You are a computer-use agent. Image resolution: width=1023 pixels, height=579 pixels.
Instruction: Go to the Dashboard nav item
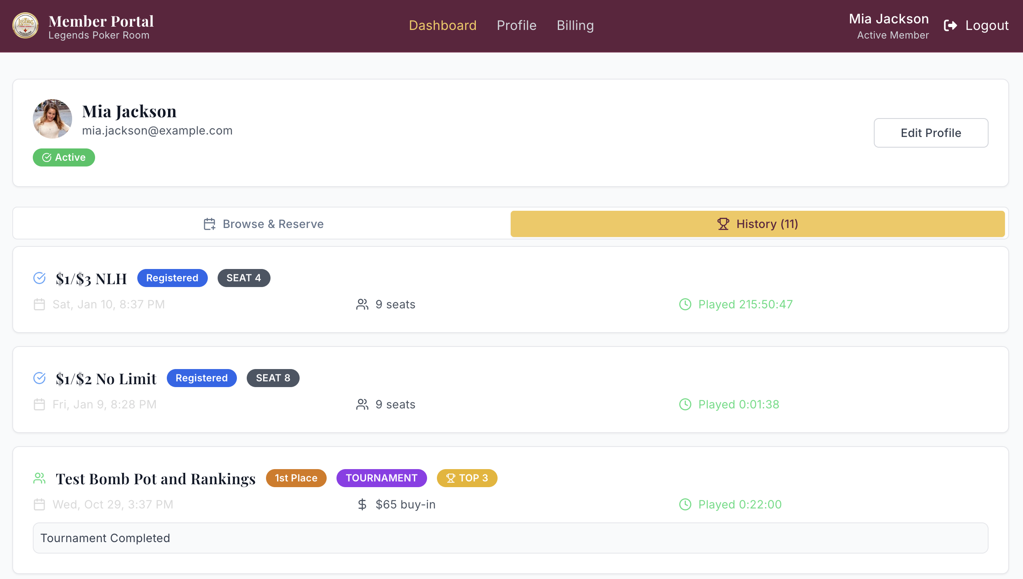(443, 25)
